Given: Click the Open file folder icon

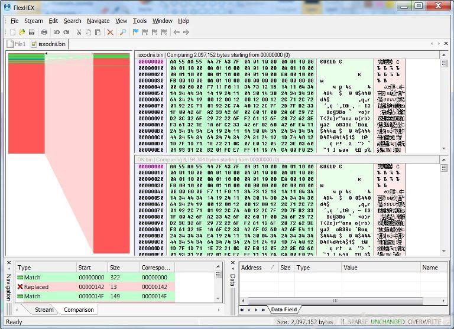Looking at the screenshot, I should (x=22, y=32).
